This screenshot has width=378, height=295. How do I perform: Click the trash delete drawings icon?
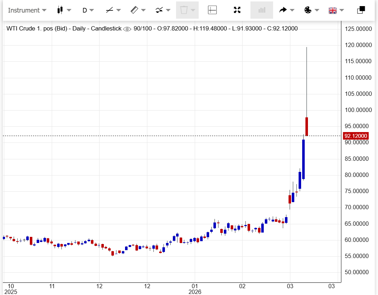point(184,10)
